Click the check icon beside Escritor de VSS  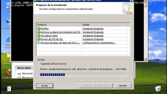tap(38, 39)
